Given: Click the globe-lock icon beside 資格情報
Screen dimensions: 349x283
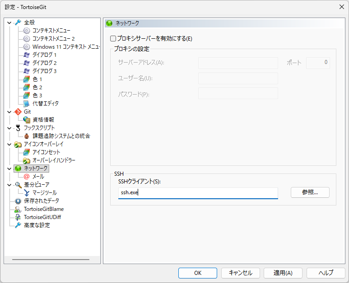Looking at the screenshot, I should coord(27,120).
